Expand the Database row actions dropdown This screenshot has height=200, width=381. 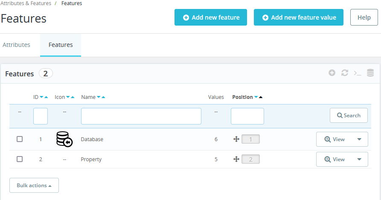point(359,139)
